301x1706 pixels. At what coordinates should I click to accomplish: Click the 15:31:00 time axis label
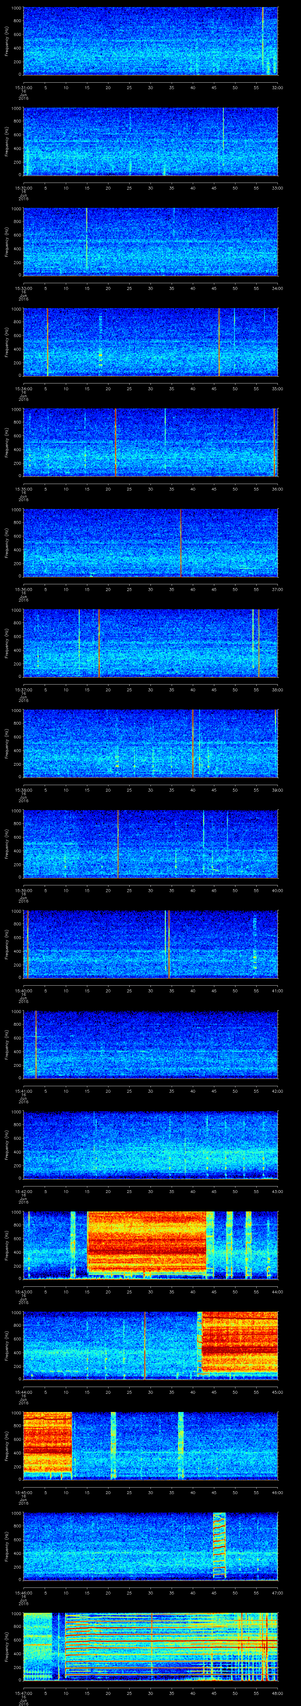pos(23,87)
